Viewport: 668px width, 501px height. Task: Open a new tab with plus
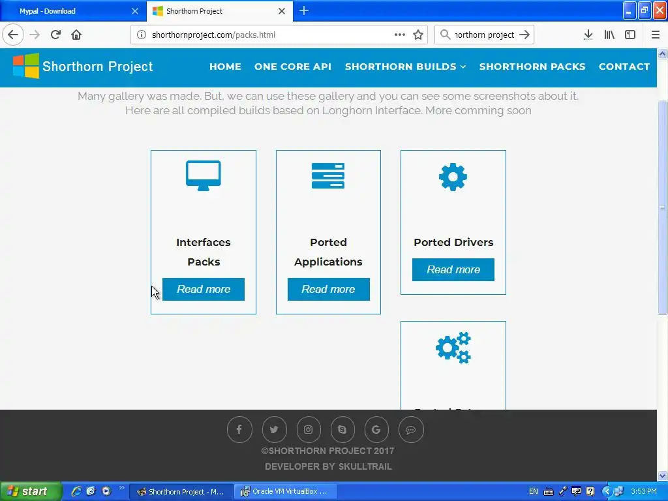pyautogui.click(x=304, y=10)
